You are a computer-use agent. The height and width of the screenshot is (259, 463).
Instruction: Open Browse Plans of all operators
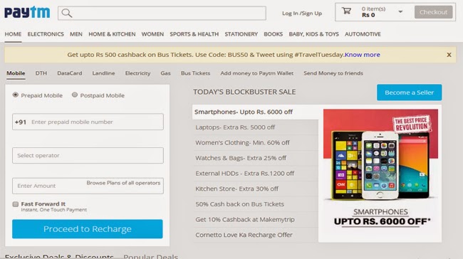tap(123, 183)
